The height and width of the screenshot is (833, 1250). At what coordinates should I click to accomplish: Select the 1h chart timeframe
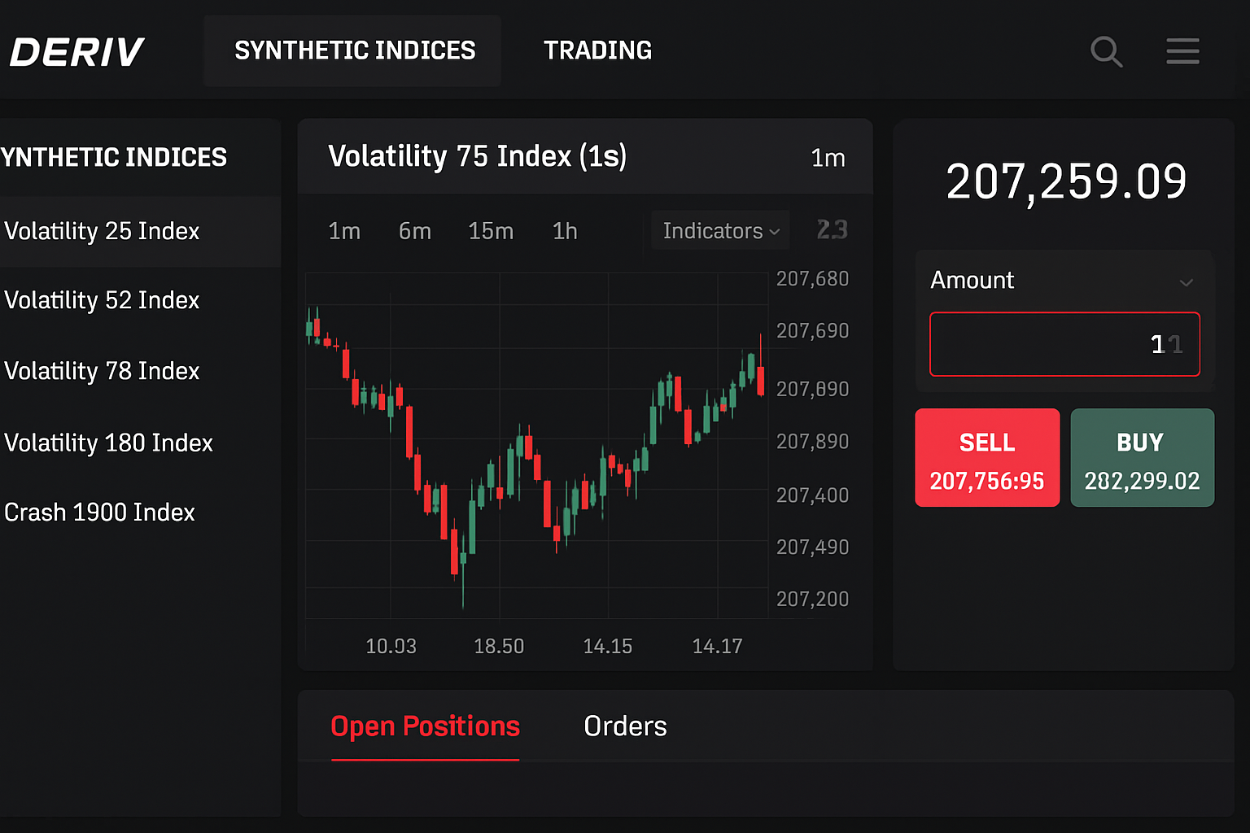565,230
